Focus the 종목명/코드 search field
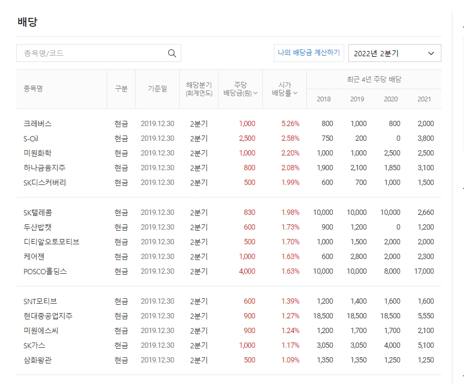The height and width of the screenshot is (384, 464). pyautogui.click(x=99, y=53)
